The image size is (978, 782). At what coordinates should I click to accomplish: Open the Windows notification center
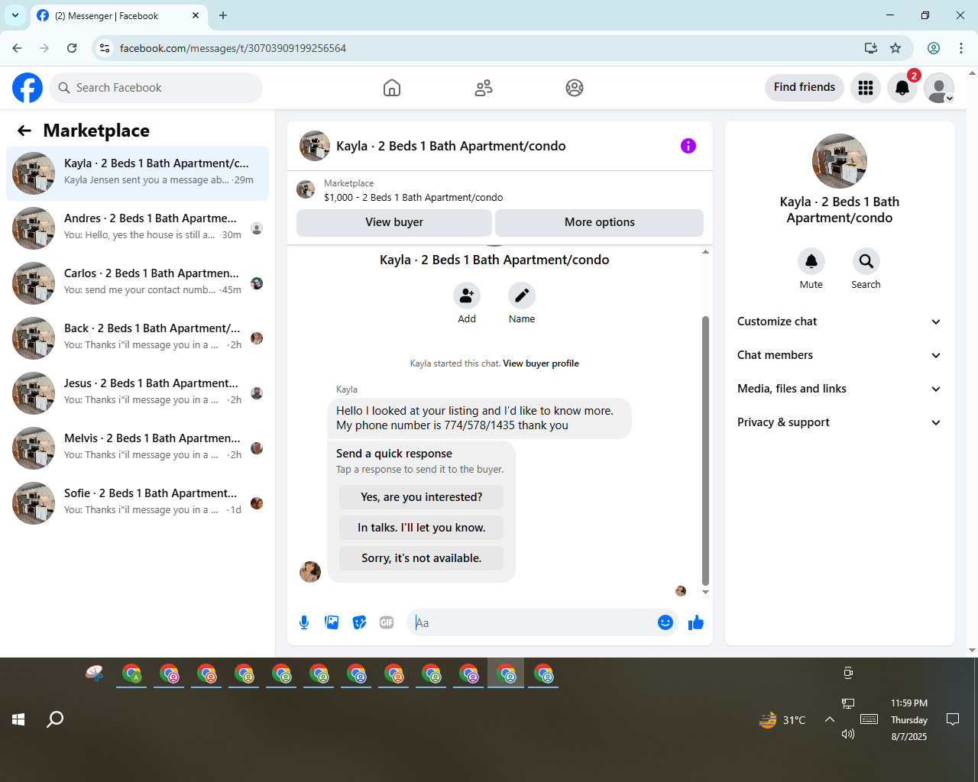[x=953, y=719]
